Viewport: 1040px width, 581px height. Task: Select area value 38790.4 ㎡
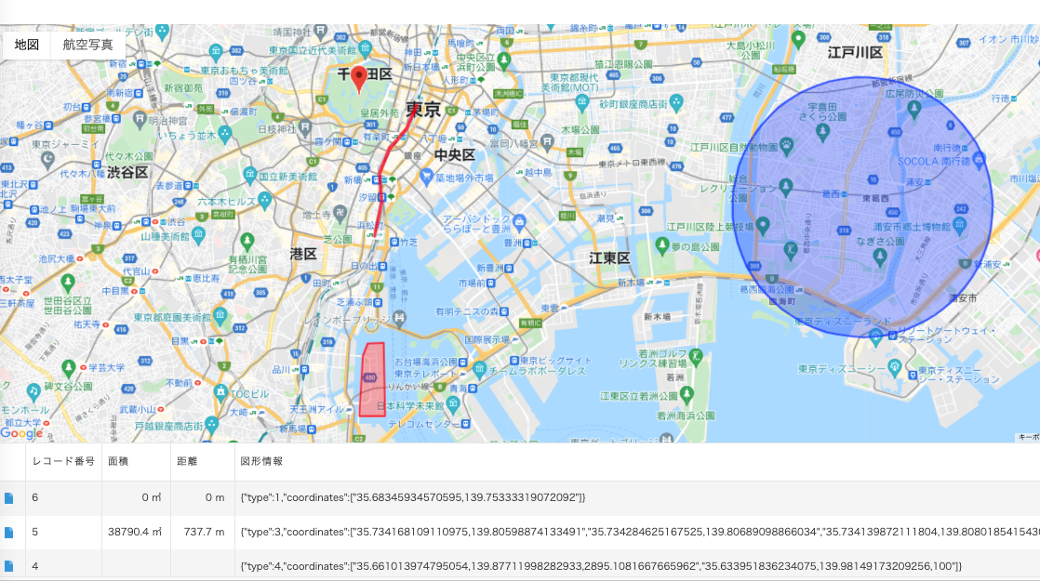pos(135,532)
